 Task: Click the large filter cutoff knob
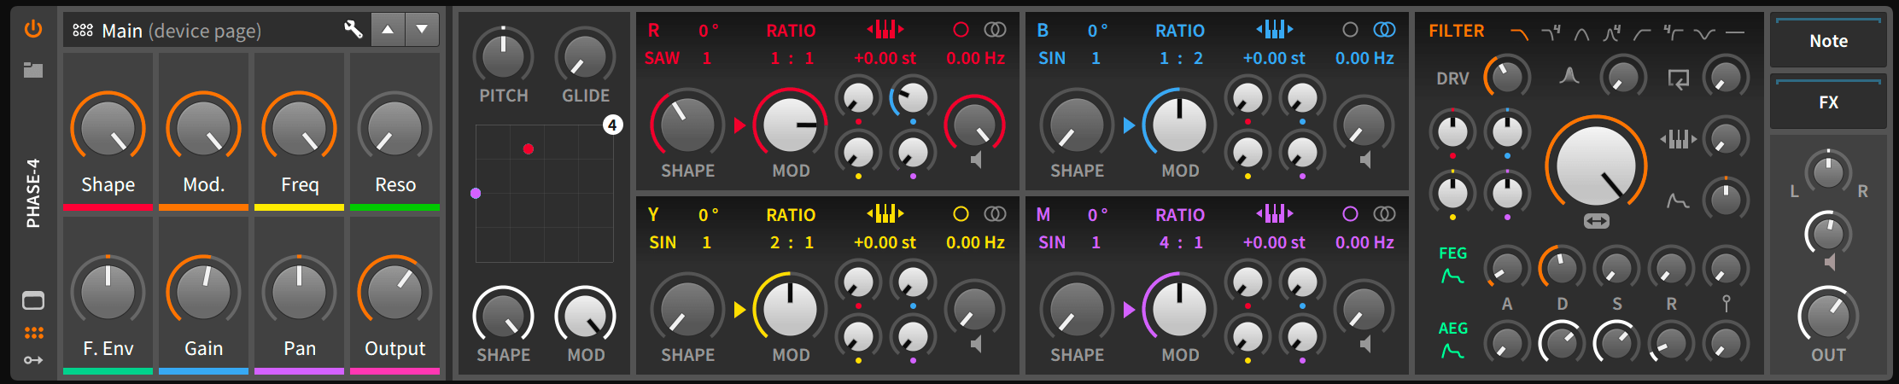[x=1595, y=166]
